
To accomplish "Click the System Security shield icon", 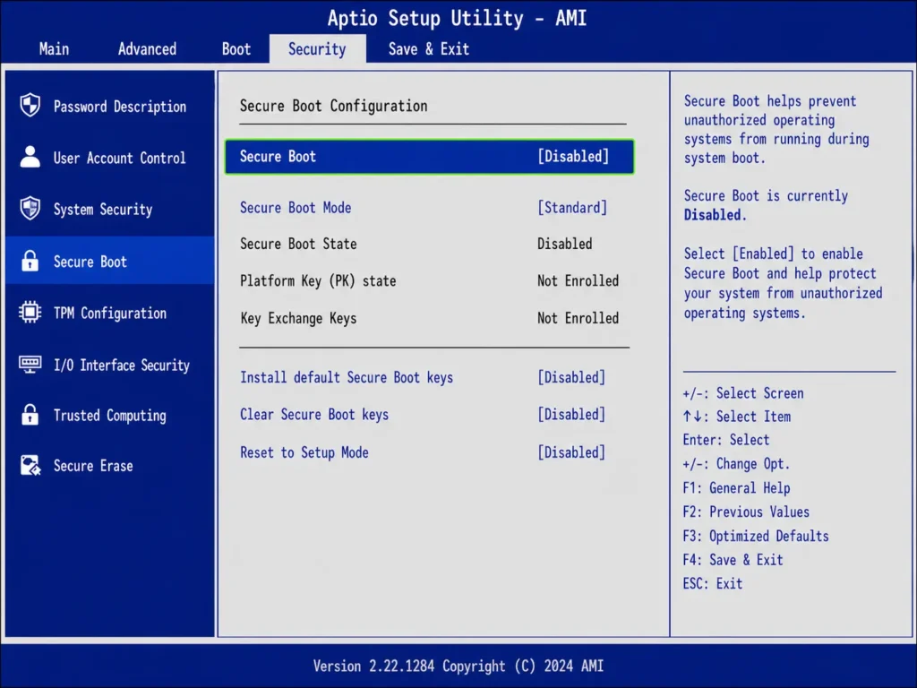I will tap(30, 209).
